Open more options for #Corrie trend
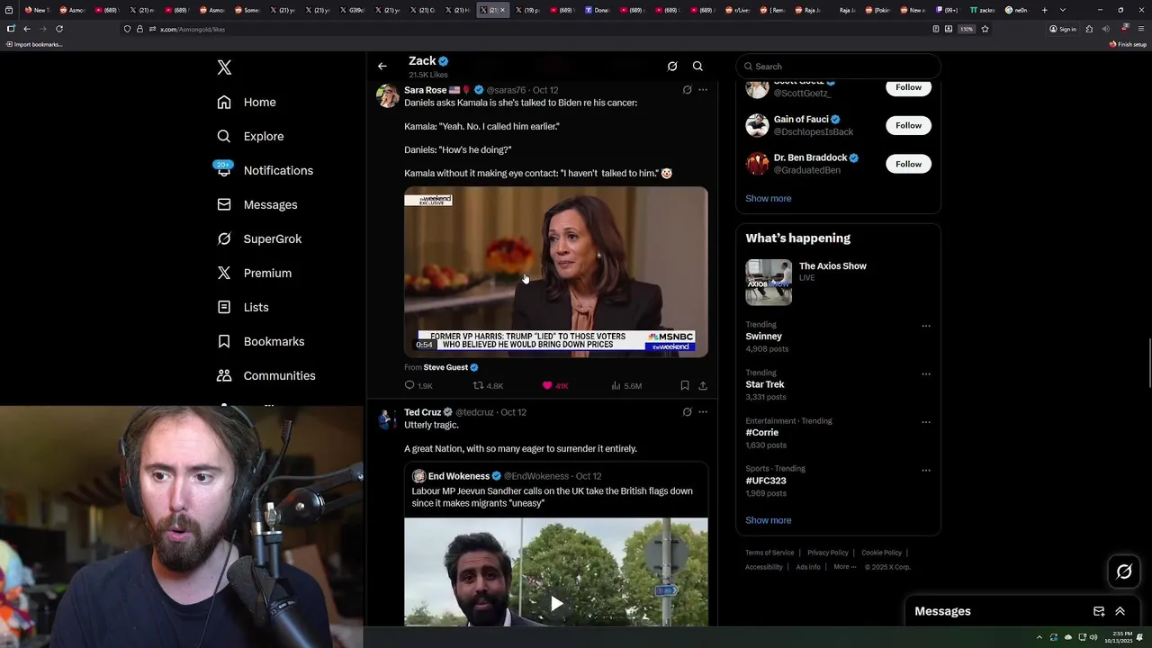The width and height of the screenshot is (1152, 648). point(925,421)
